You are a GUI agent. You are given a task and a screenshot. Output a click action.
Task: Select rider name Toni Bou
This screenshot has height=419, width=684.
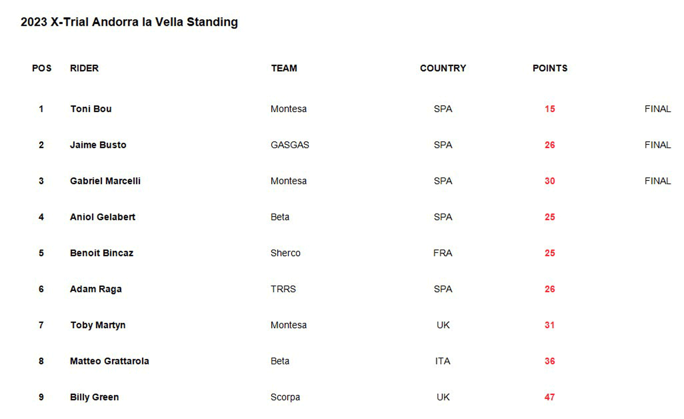pyautogui.click(x=91, y=109)
